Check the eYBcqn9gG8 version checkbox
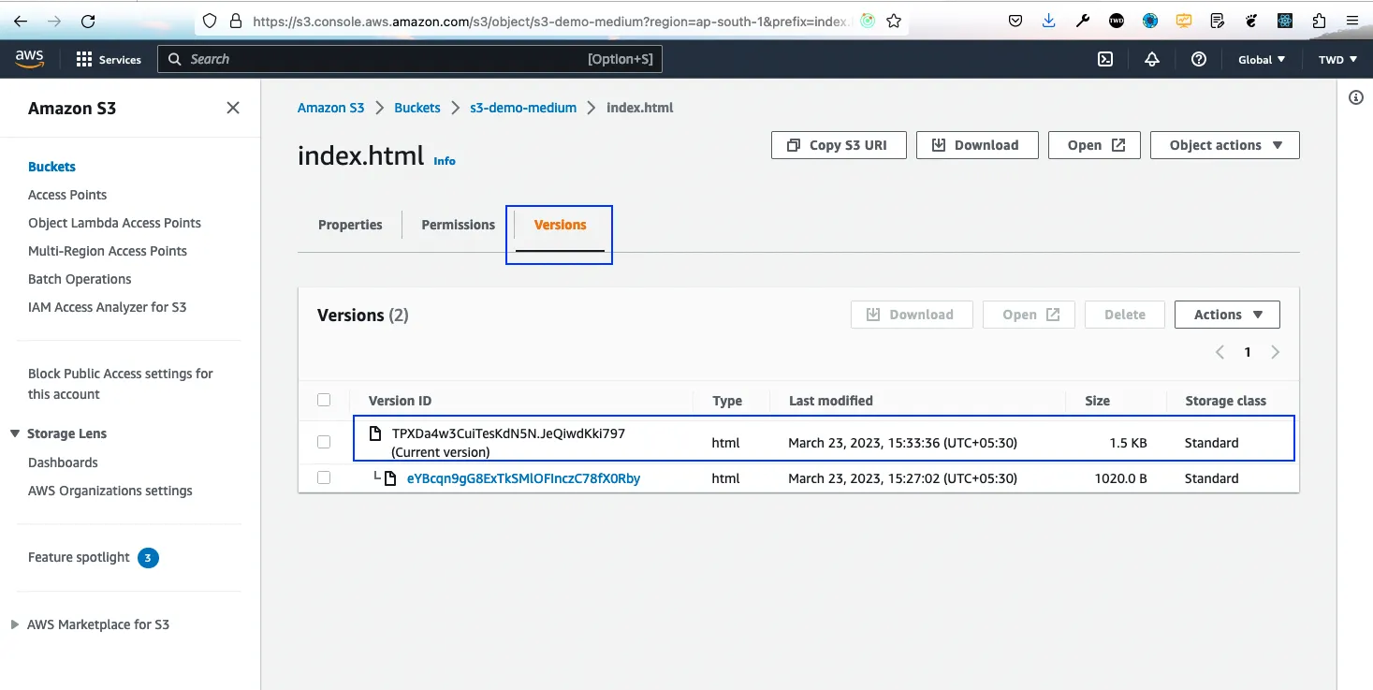 (x=324, y=477)
